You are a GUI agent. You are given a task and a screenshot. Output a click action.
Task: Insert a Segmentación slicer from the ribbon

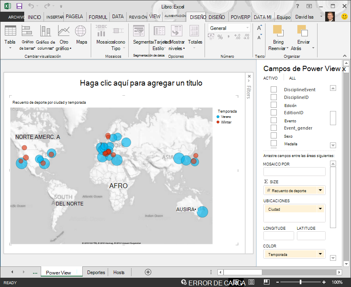coord(138,31)
